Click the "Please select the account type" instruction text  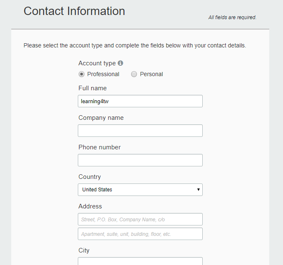coord(135,45)
